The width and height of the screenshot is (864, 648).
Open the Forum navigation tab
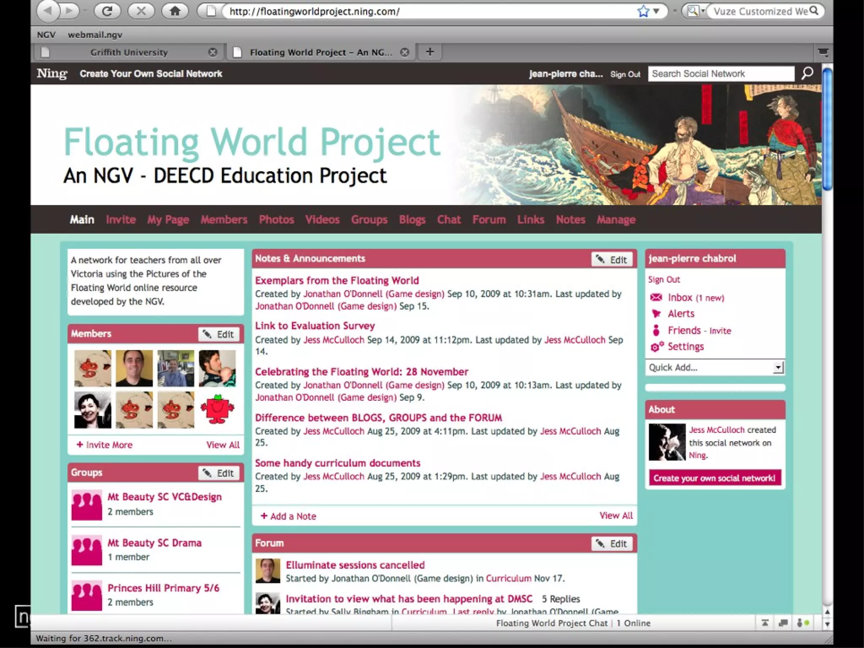489,220
